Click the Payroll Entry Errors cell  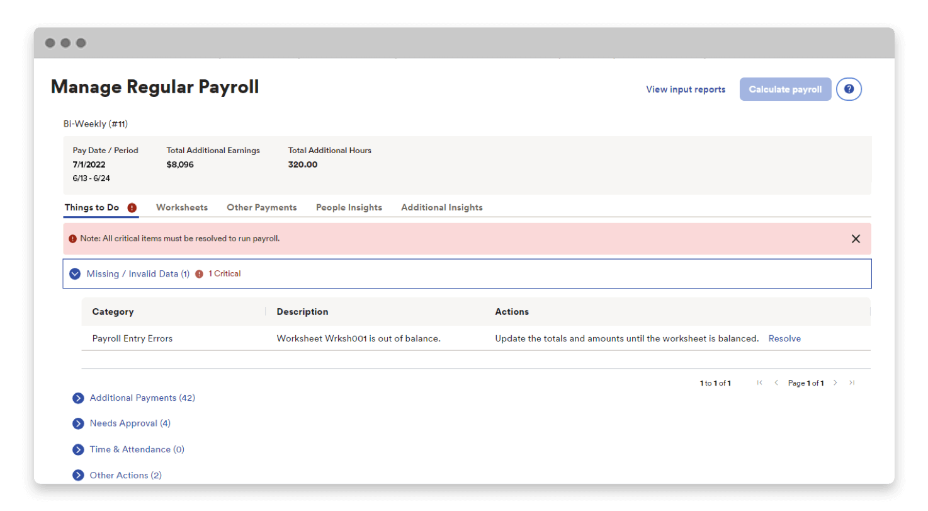click(x=132, y=338)
